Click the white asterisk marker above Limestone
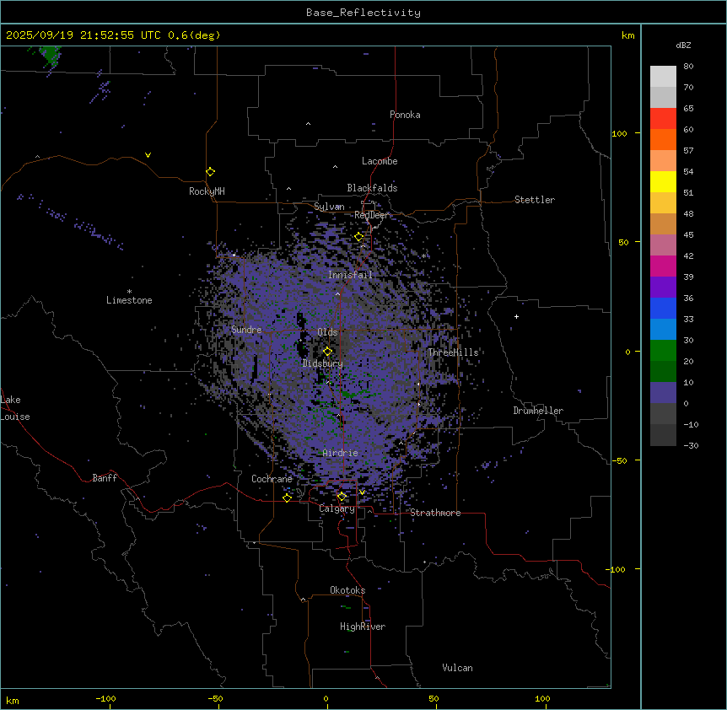Screen dimensions: 727x710 point(129,291)
